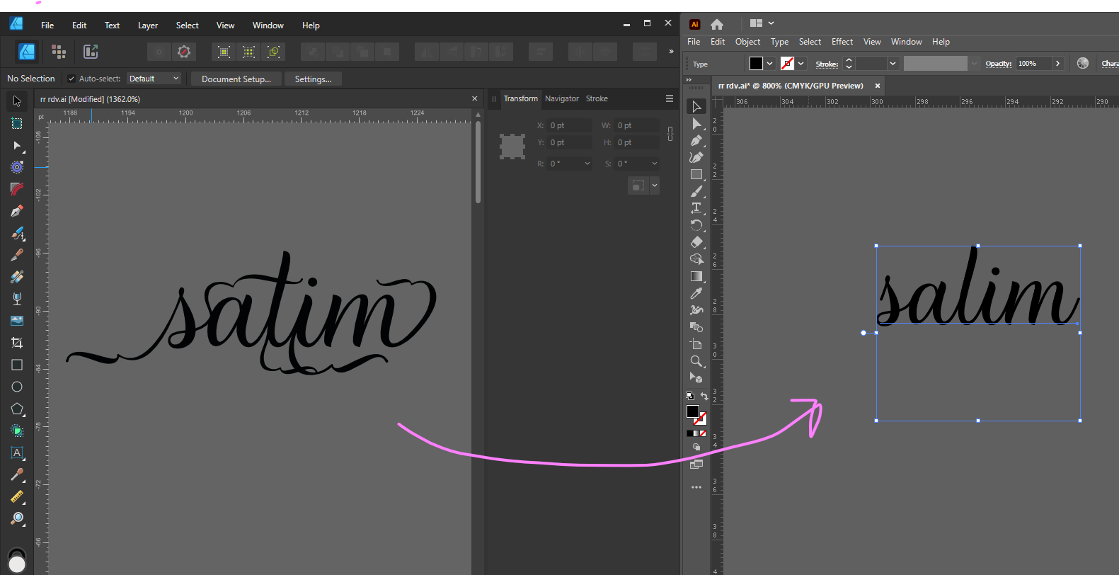Click the X field in Transform panel
The height and width of the screenshot is (575, 1119).
tap(570, 125)
